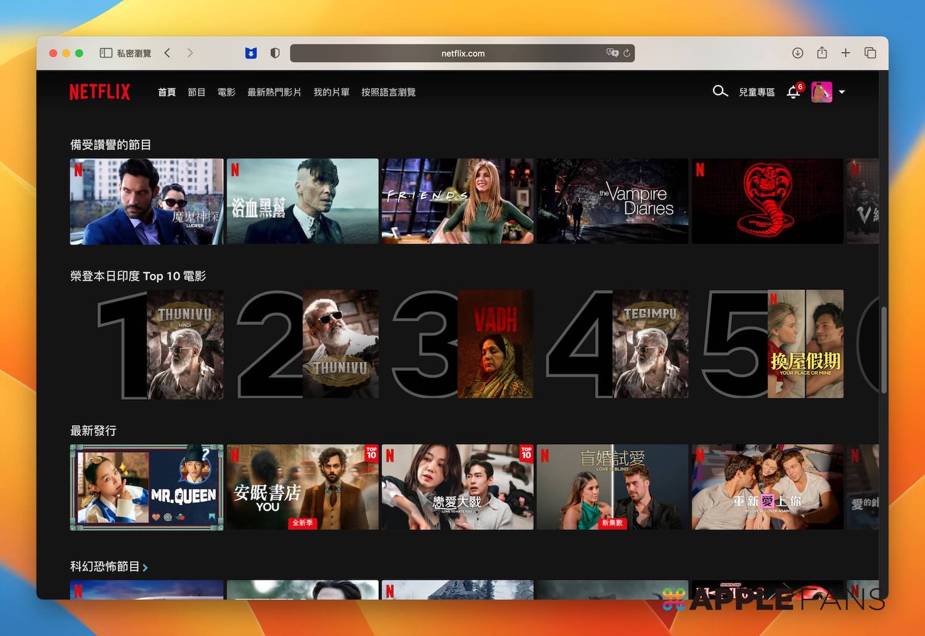Image resolution: width=925 pixels, height=636 pixels.
Task: Toggle the Safari sidebar
Action: 106,53
